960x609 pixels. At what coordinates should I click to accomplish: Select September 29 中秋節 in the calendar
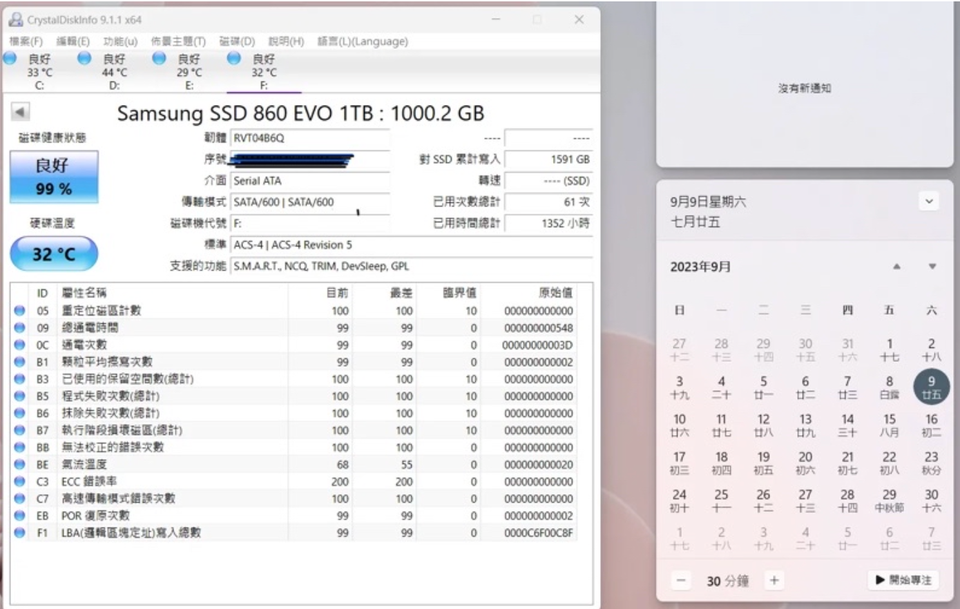[890, 500]
